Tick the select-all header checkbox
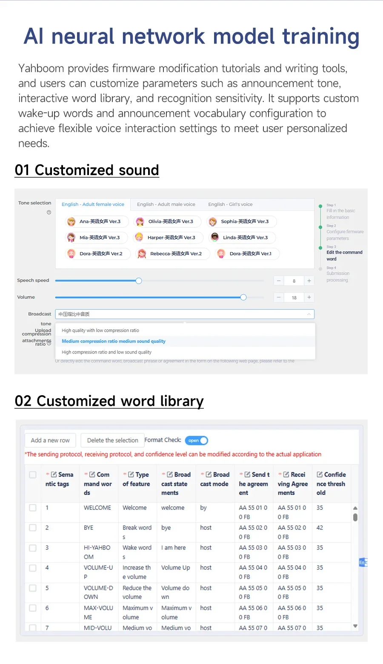This screenshot has width=383, height=664. (x=33, y=474)
